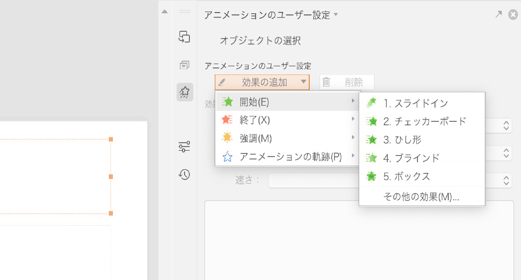The width and height of the screenshot is (521, 280).
Task: Close the アニメーションのユーザー設定 panel
Action: tap(512, 15)
